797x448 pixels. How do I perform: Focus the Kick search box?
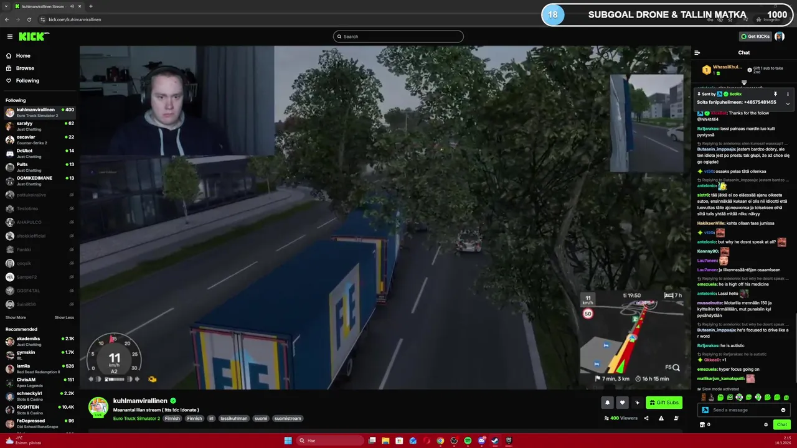[398, 36]
